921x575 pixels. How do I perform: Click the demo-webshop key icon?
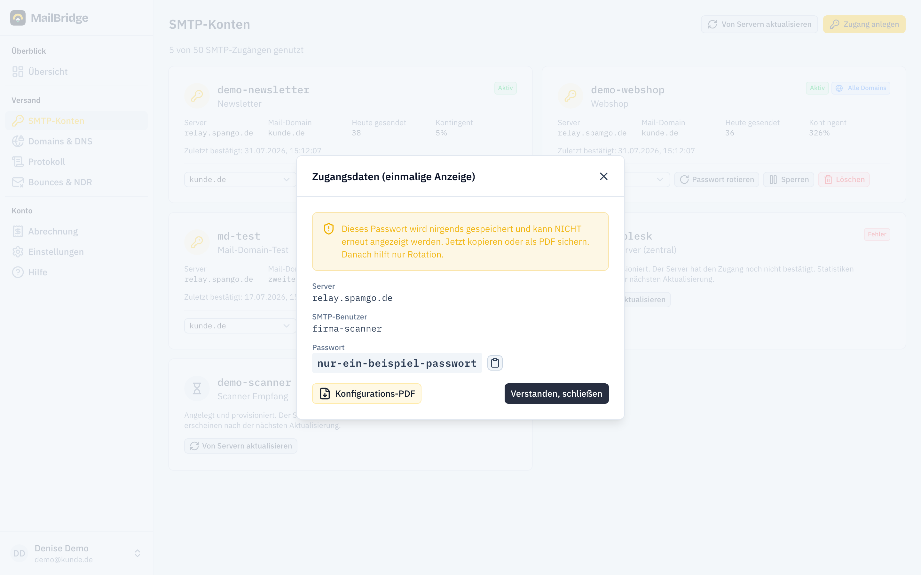(x=570, y=96)
